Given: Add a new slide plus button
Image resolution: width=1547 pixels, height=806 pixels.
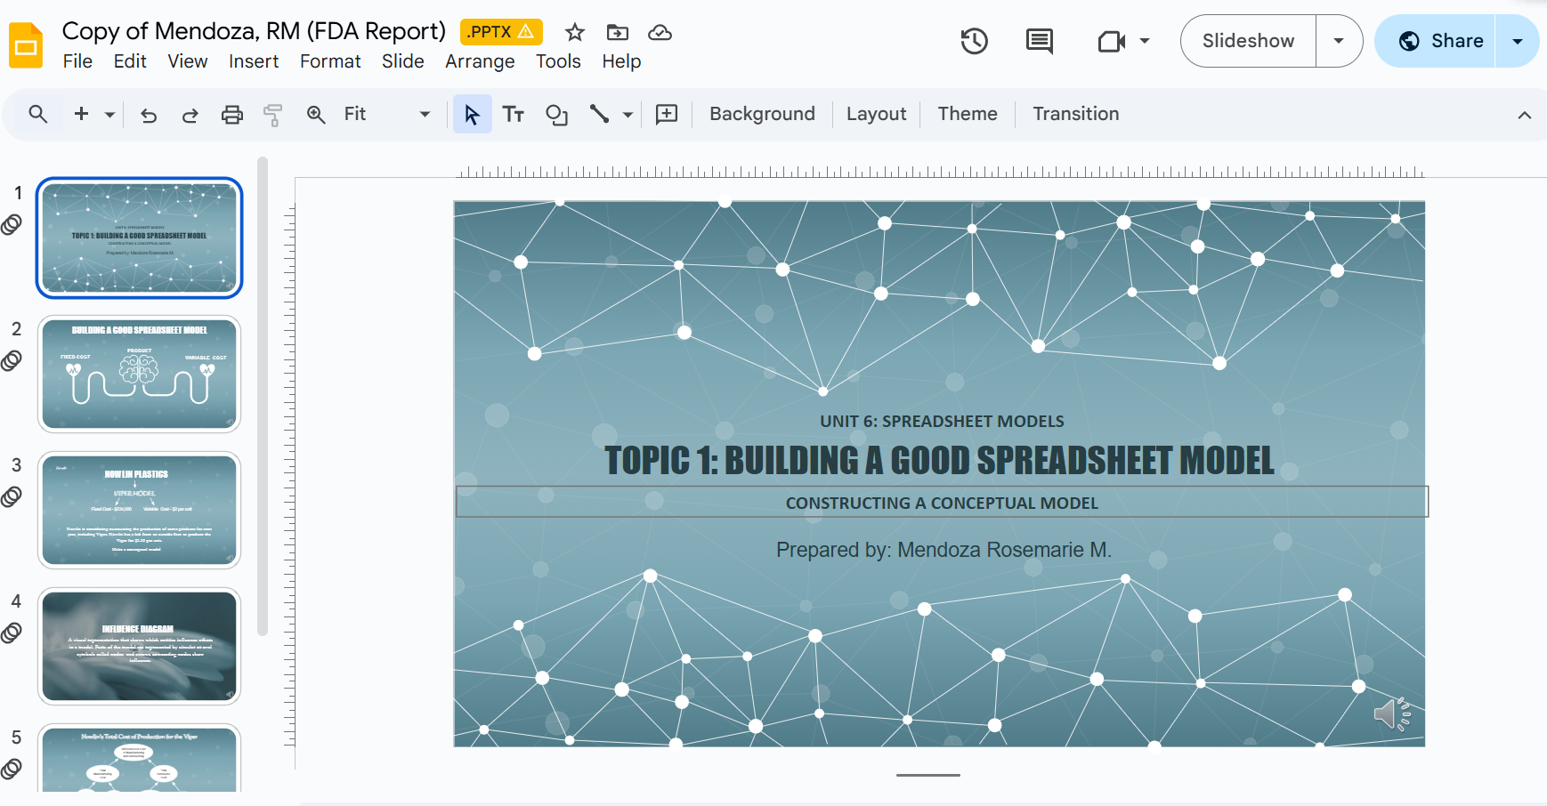Looking at the screenshot, I should coord(81,114).
